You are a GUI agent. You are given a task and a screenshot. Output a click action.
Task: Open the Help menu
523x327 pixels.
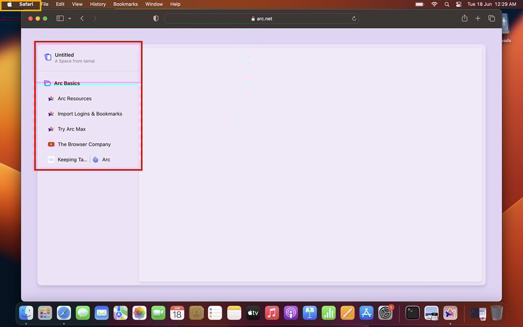pyautogui.click(x=175, y=4)
